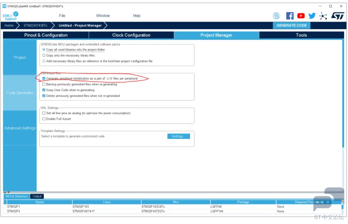Go to Home breadcrumb
Image resolution: width=348 pixels, height=224 pixels.
9,26
